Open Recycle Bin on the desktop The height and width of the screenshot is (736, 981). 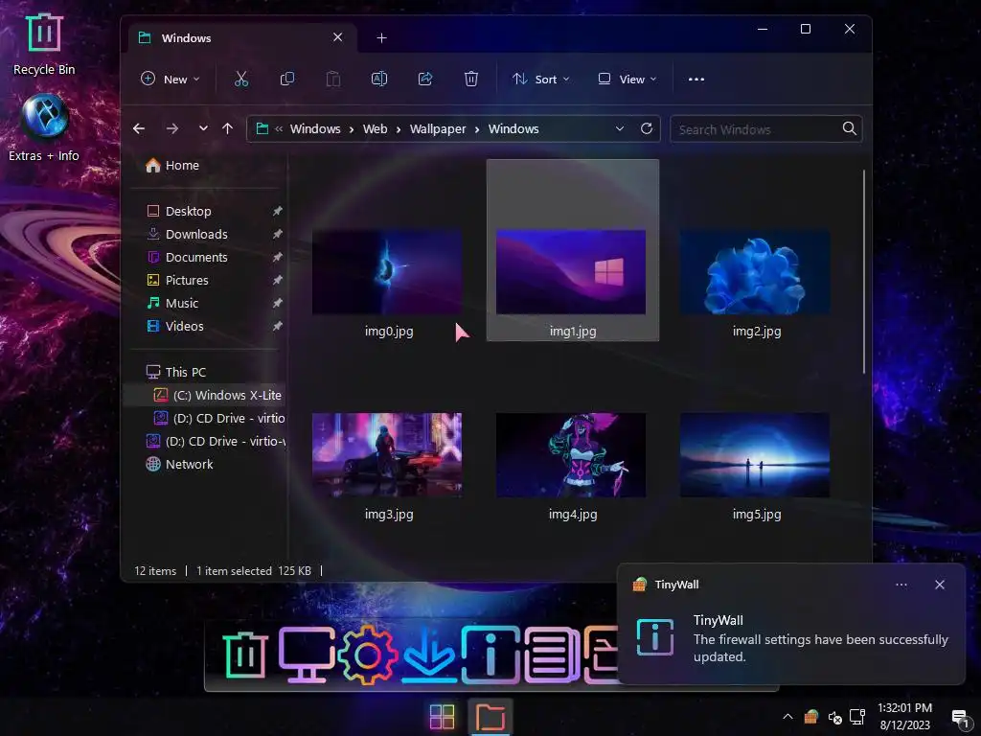click(x=44, y=44)
